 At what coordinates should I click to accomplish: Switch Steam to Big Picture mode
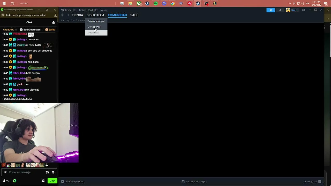tap(303, 10)
